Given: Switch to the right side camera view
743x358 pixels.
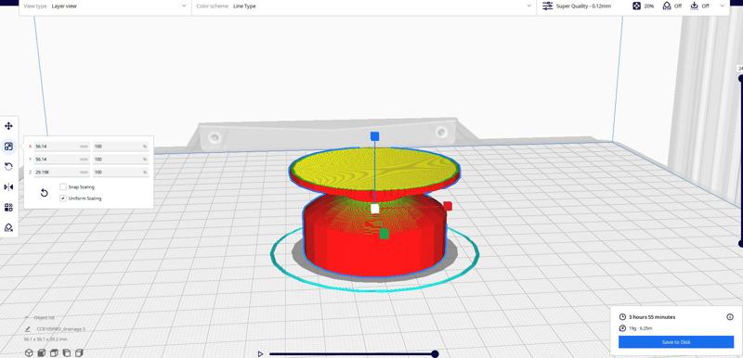Looking at the screenshot, I should 79,352.
